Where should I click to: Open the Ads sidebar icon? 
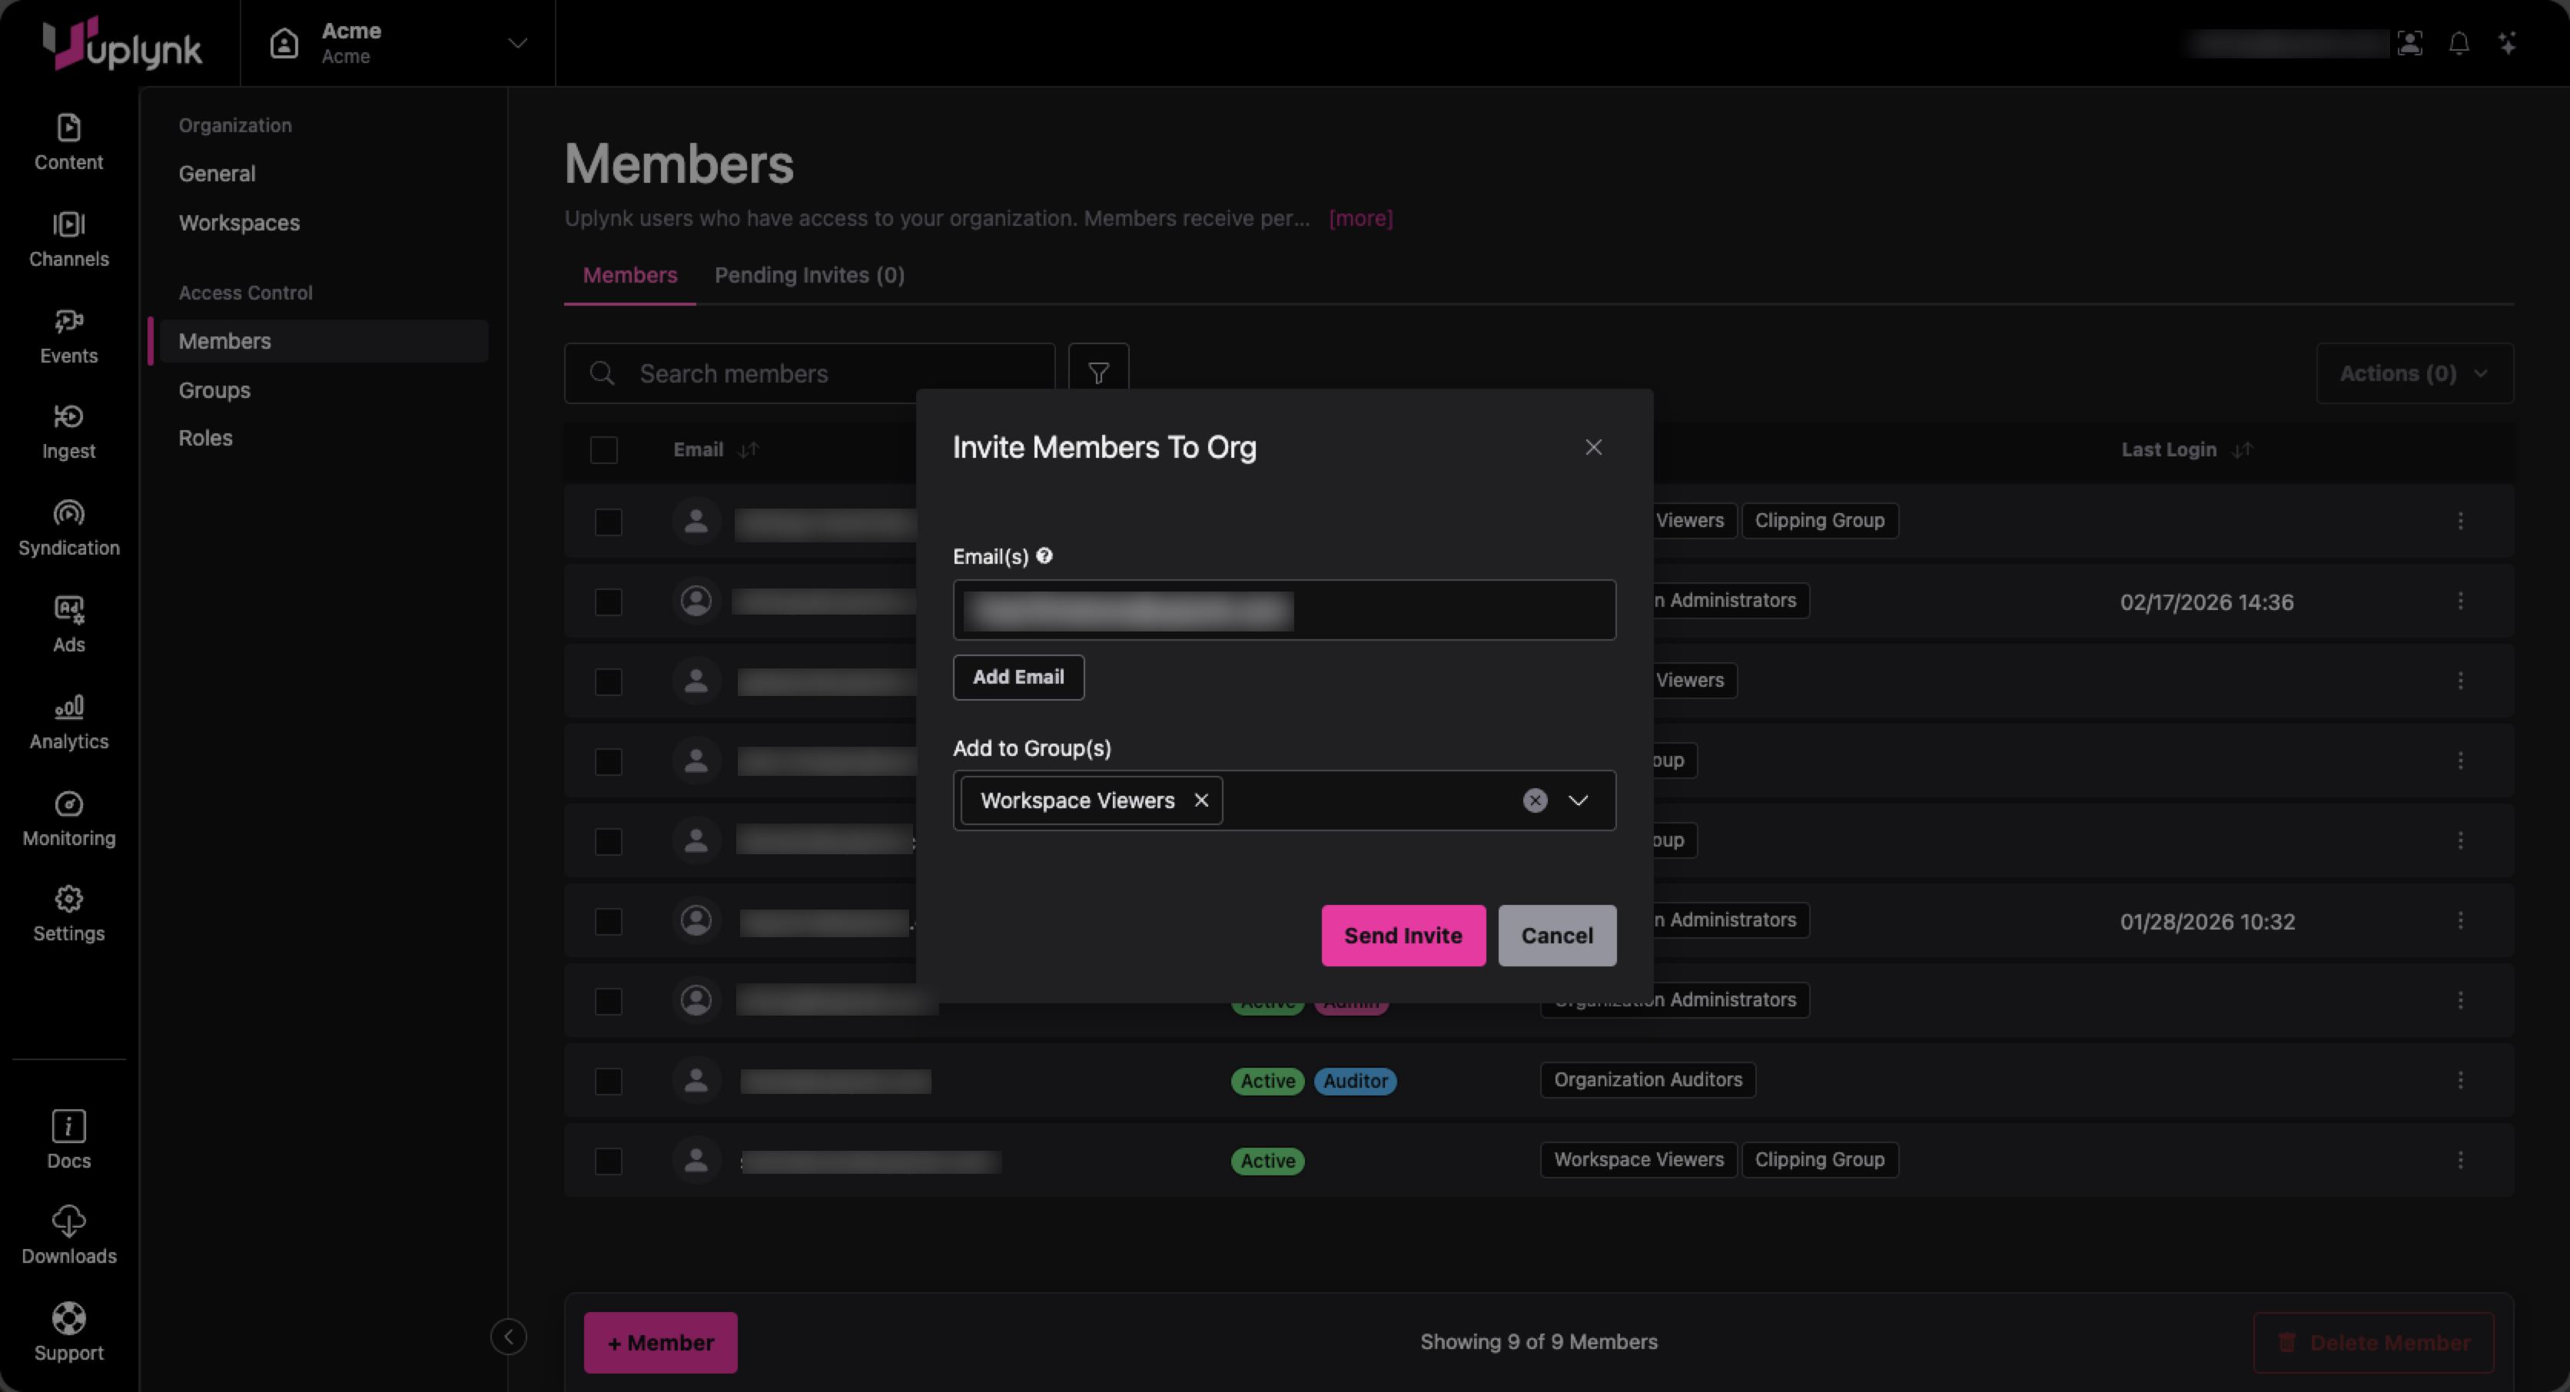click(x=68, y=623)
